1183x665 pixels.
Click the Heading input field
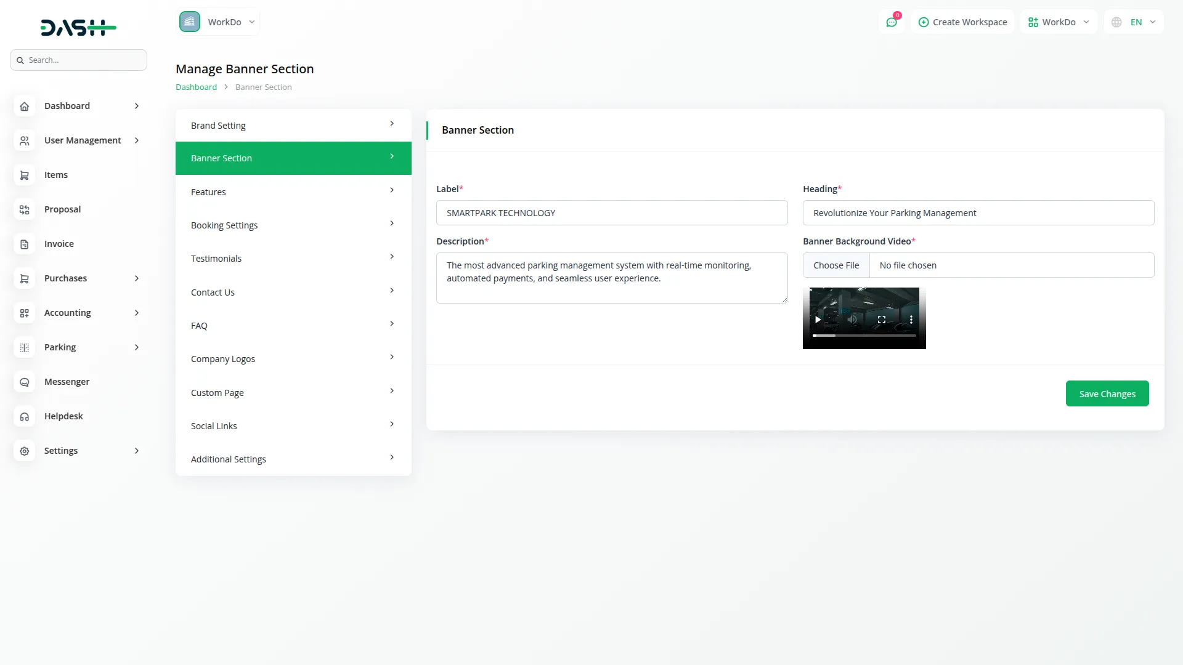(978, 213)
